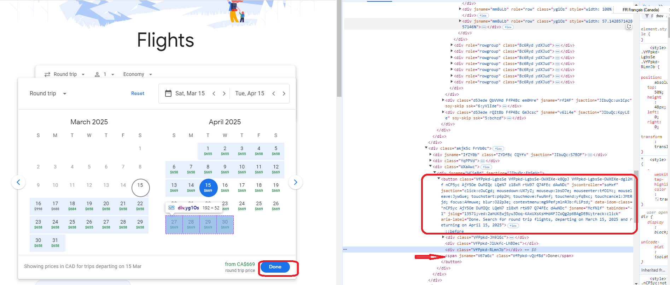Screen dimensions: 670x285
Task: Choose March 31 priced $658
Action: click(x=55, y=243)
